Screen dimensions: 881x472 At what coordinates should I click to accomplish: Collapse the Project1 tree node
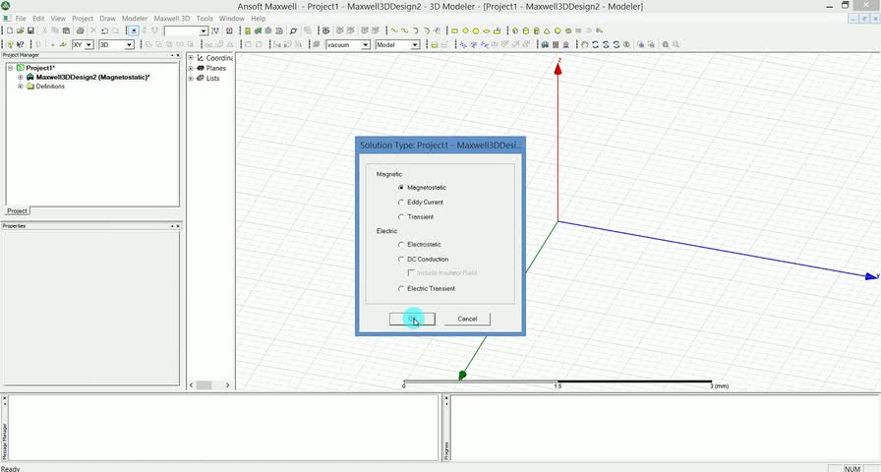[11, 68]
